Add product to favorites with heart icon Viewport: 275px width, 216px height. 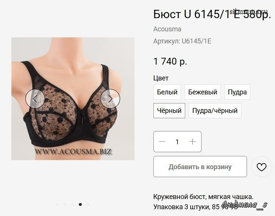(261, 167)
